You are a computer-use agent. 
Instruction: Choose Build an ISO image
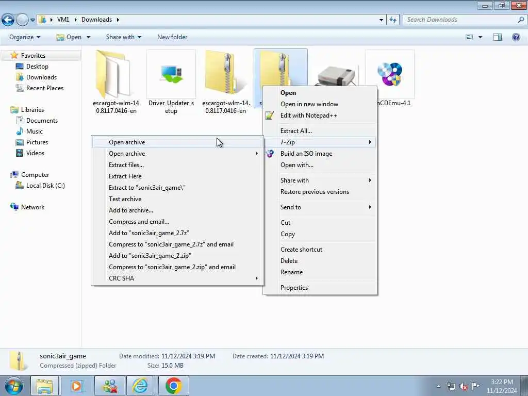tap(320, 154)
